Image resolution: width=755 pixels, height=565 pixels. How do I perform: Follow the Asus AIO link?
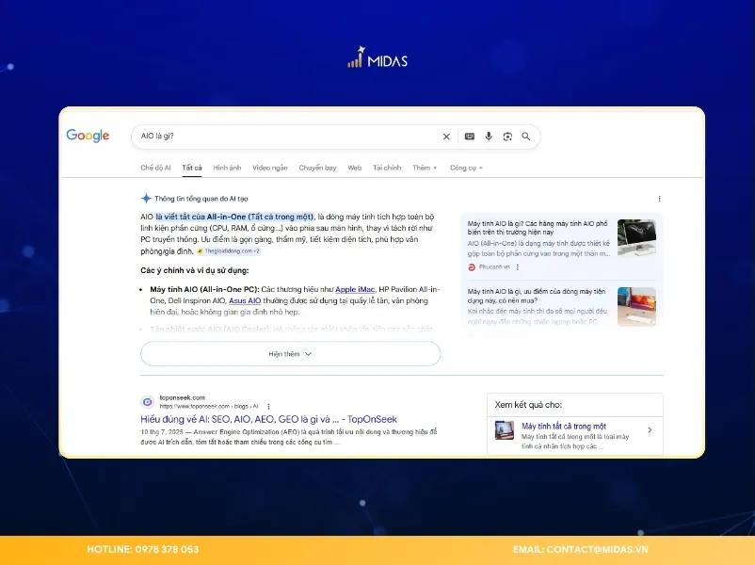point(245,300)
